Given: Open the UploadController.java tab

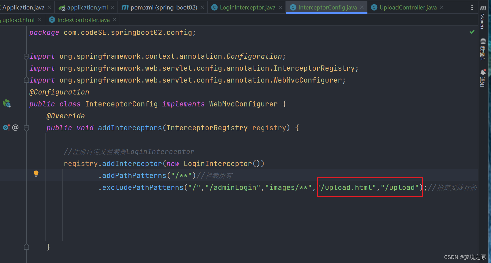Looking at the screenshot, I should coord(408,7).
